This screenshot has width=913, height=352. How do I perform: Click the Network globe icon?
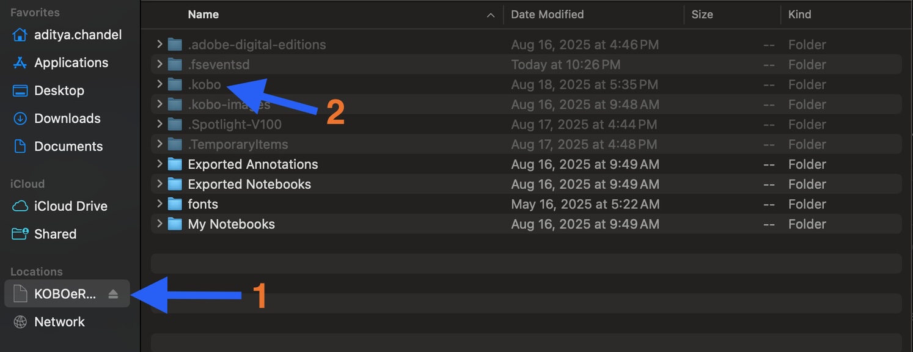click(20, 322)
